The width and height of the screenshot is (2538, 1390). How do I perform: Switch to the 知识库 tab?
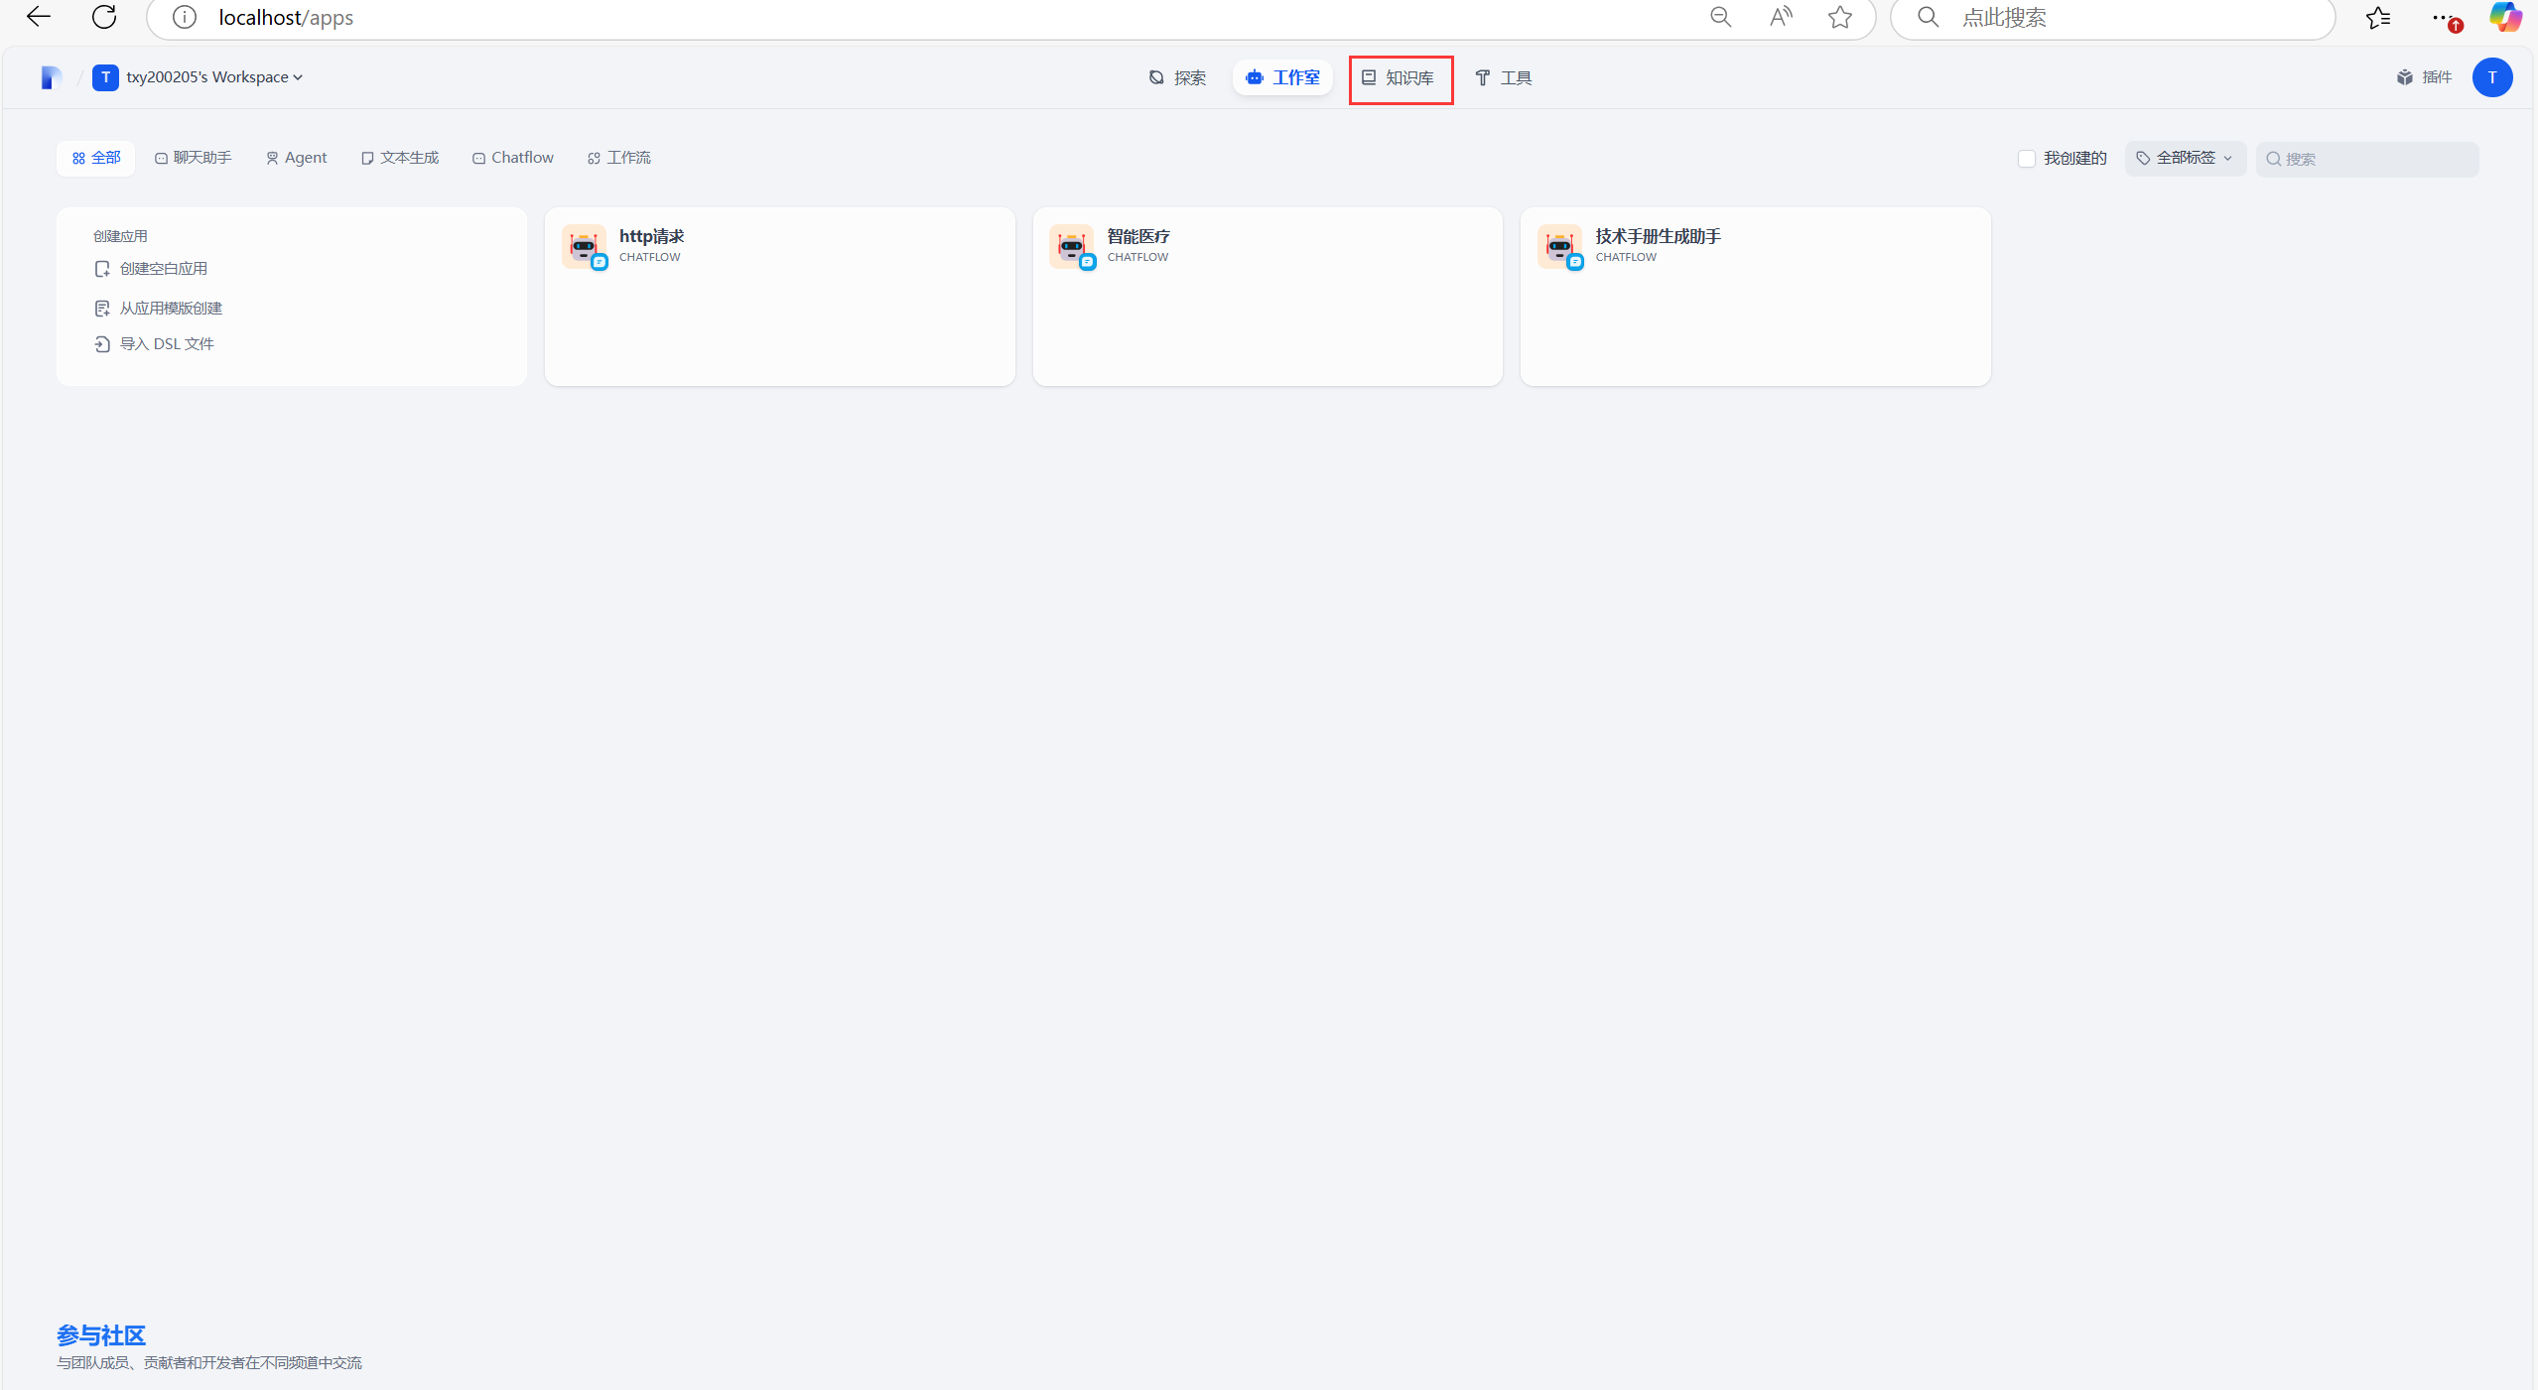1400,78
